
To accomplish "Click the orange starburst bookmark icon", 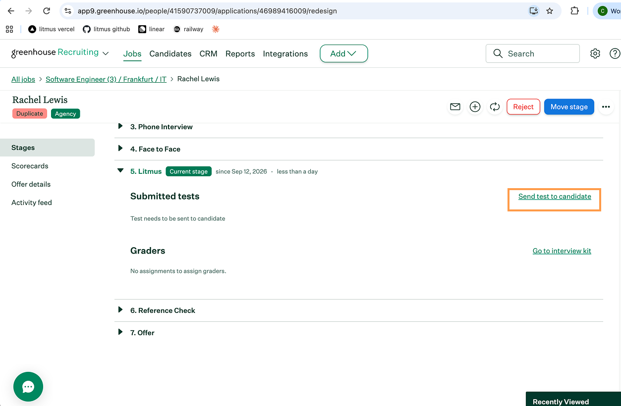I will pyautogui.click(x=216, y=29).
